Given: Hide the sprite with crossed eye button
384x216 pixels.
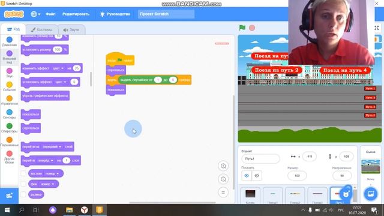Looking at the screenshot, I should point(257,176).
